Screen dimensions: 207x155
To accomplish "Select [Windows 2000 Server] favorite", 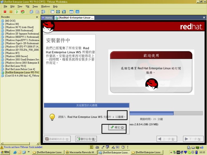I will (16, 56).
